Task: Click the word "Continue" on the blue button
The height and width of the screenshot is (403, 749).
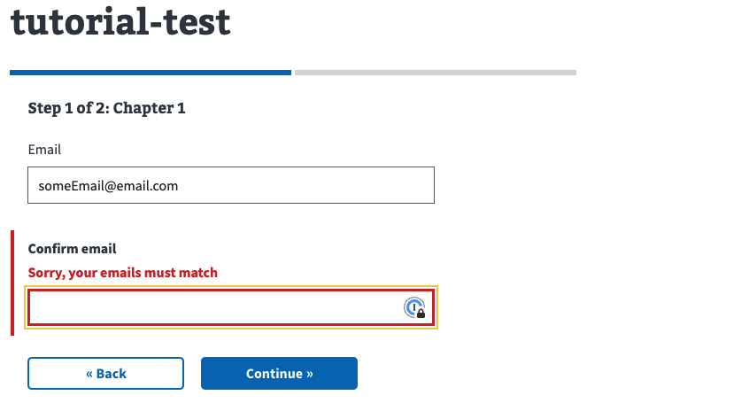Action: coord(274,374)
